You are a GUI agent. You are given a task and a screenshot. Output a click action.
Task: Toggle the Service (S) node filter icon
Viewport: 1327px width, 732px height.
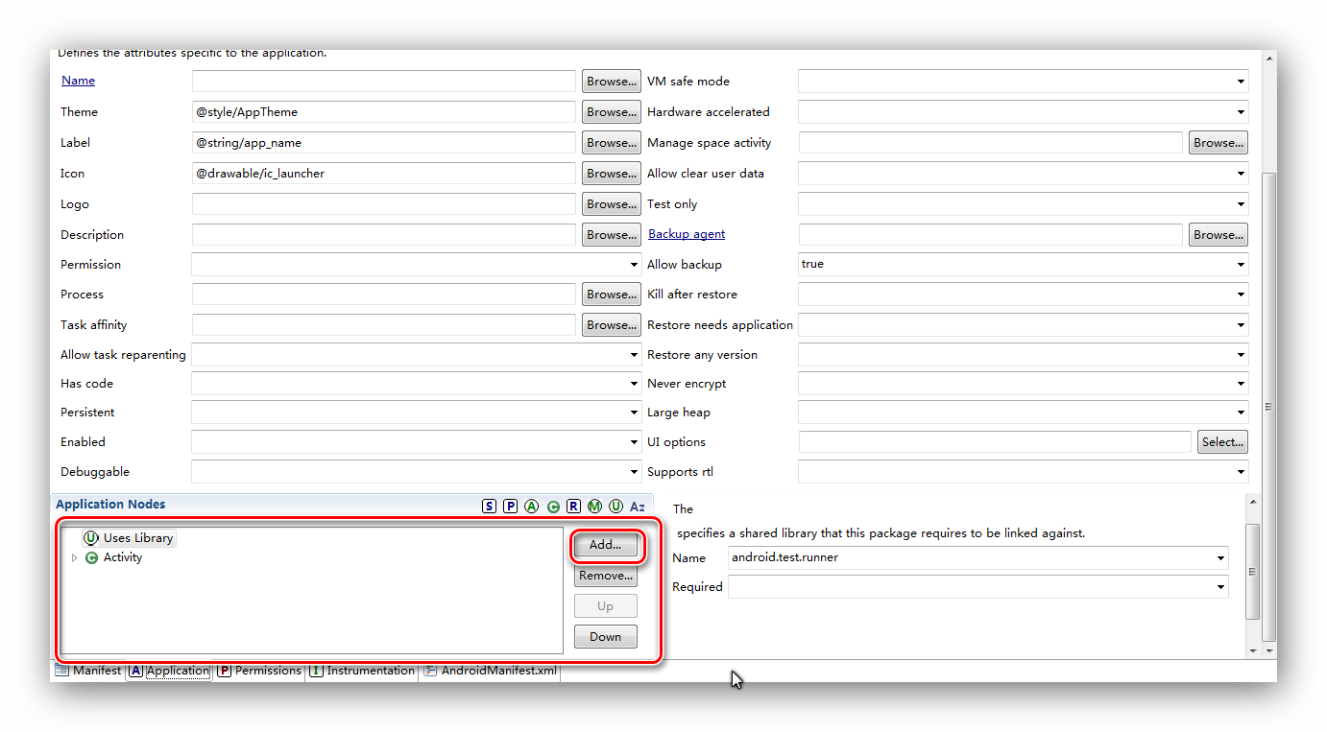pyautogui.click(x=490, y=506)
